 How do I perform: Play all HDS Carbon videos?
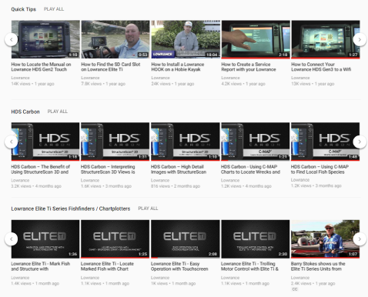click(x=58, y=112)
